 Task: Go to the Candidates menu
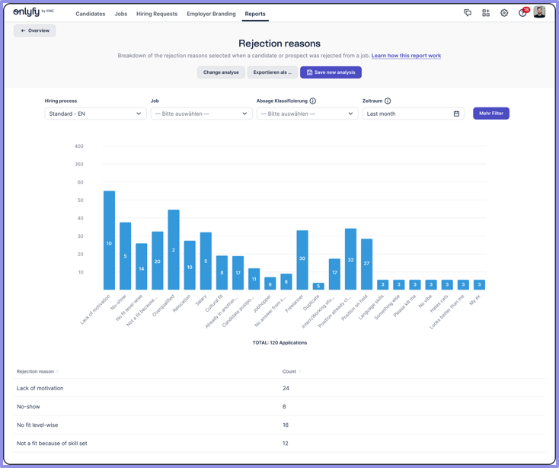tap(90, 14)
